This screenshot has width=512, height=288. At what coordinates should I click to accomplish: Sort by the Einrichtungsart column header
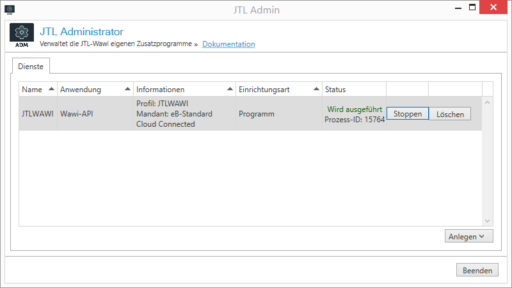[x=278, y=89]
